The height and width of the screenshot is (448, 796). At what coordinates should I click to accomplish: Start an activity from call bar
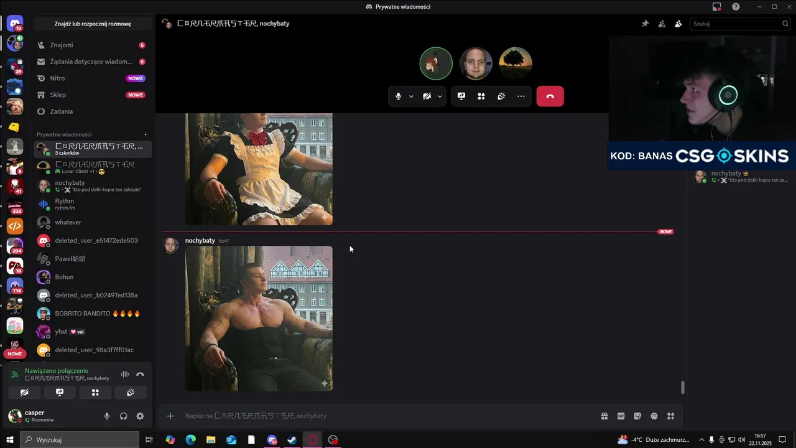point(481,96)
